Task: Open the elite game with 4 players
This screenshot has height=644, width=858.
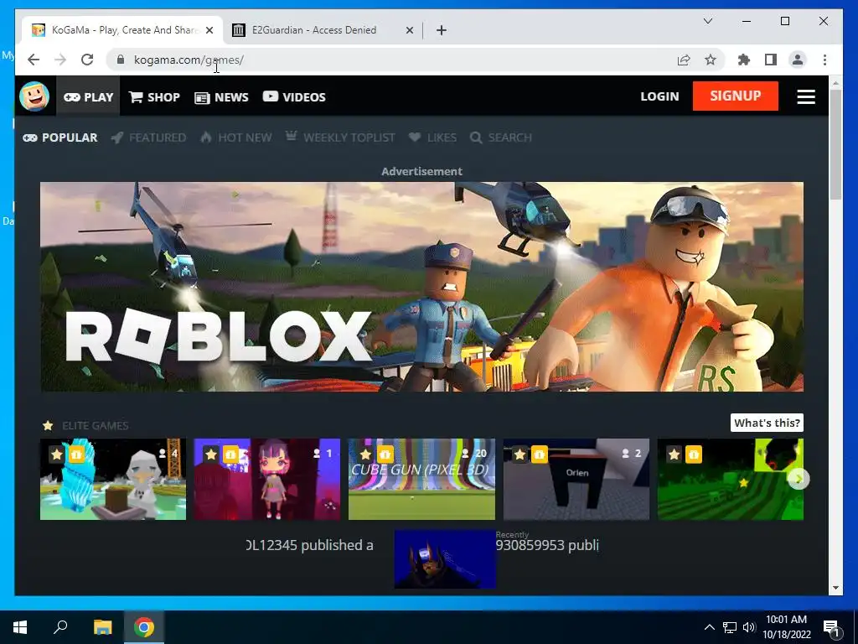Action: click(x=113, y=479)
